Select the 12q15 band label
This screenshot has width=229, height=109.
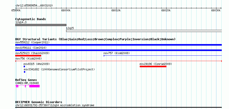pos(70,28)
